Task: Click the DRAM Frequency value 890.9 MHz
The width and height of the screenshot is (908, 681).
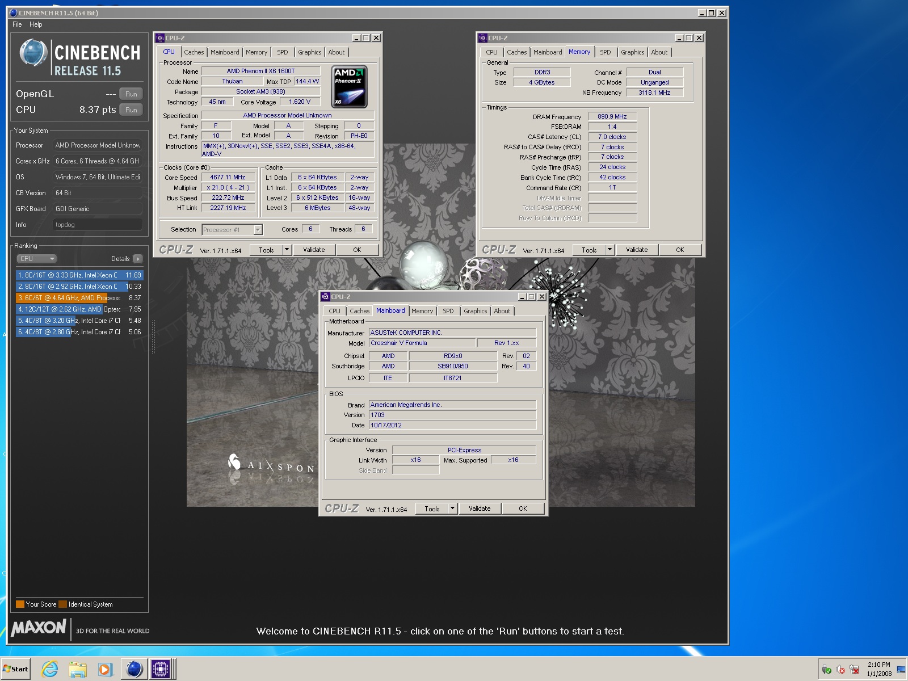Action: click(612, 116)
